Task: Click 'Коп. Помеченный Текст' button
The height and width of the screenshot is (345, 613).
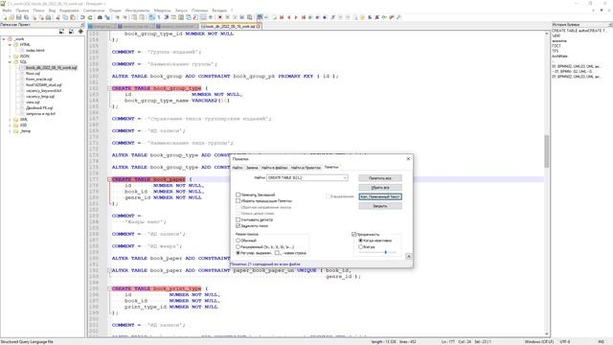Action: 380,196
